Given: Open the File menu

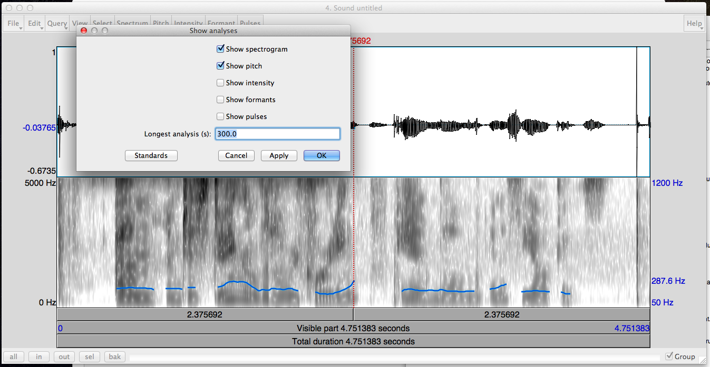Looking at the screenshot, I should (14, 23).
